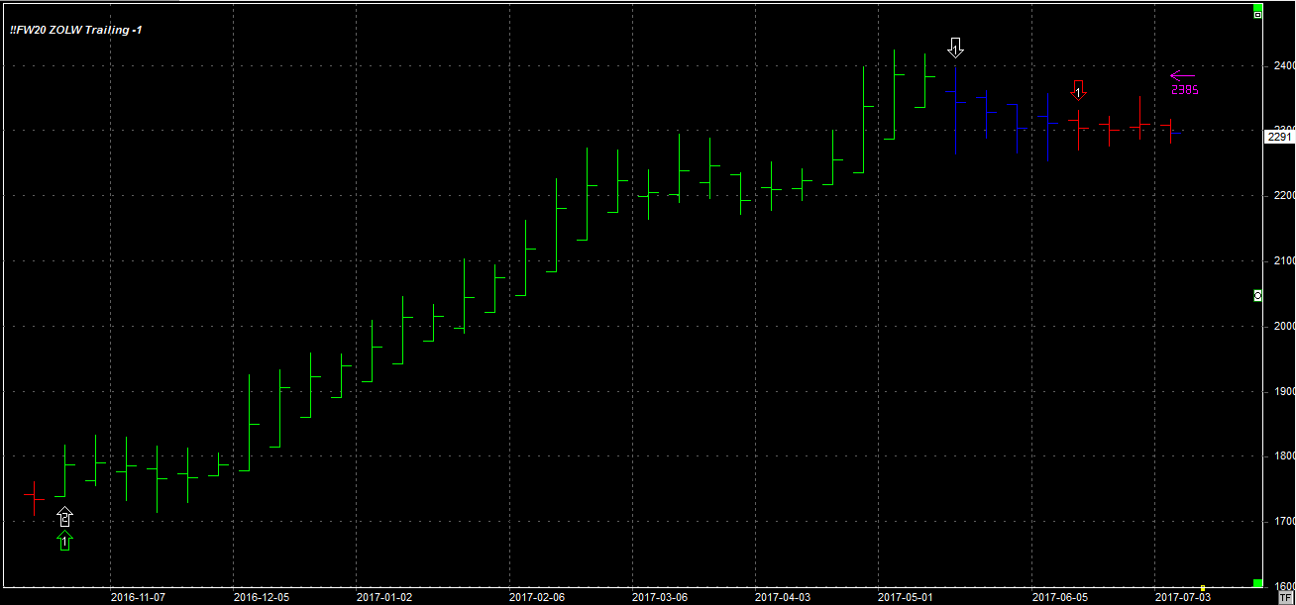This screenshot has height=605, width=1296.
Task: Click the green square at top-right of chart
Action: (x=1257, y=6)
